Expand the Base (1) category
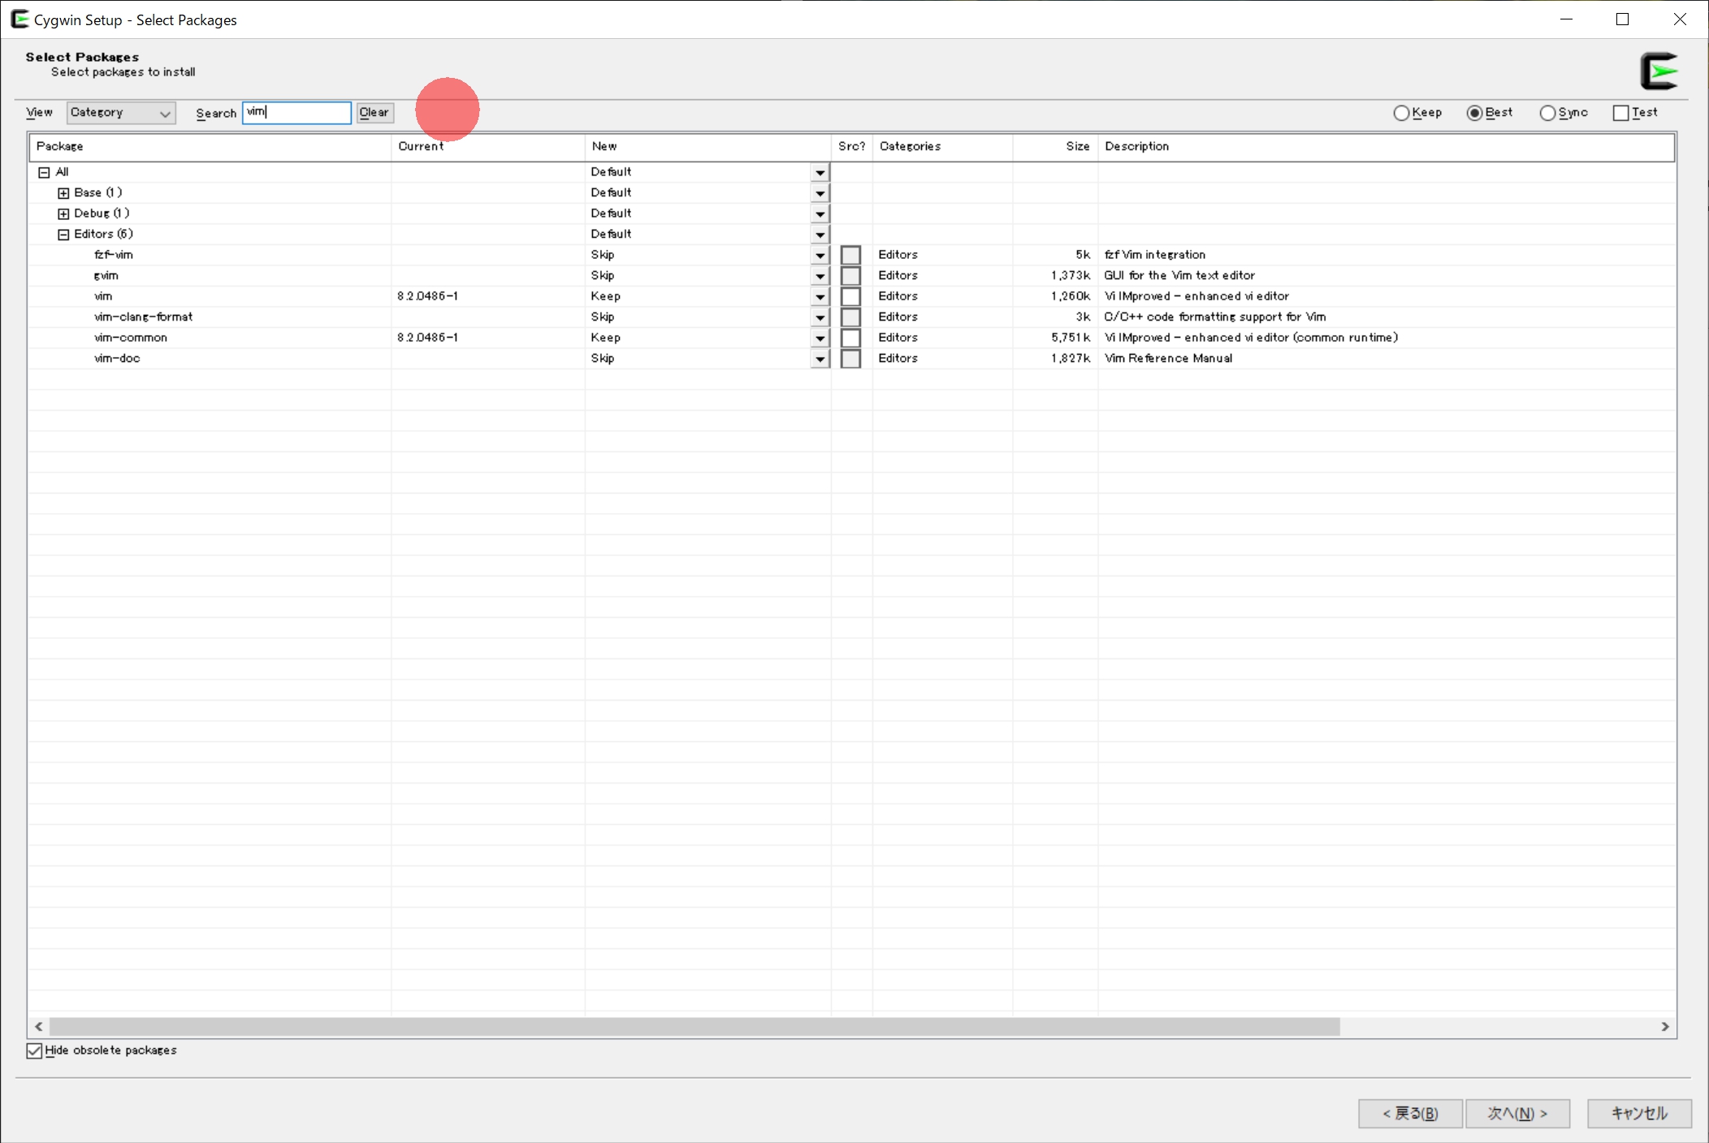Screen dimensions: 1709x1143 pos(63,193)
